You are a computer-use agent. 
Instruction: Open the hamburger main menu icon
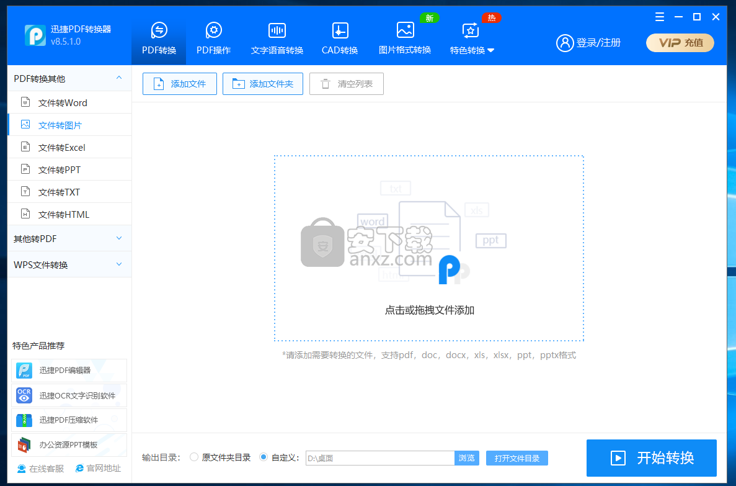(660, 17)
